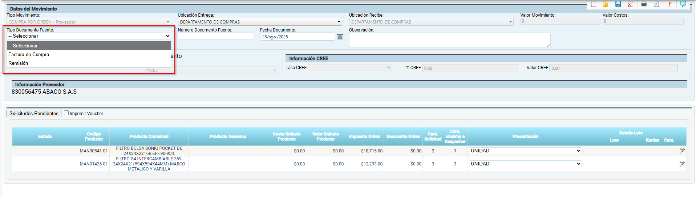
Task: Click the Solicitudes Pendientes button
Action: pos(34,113)
